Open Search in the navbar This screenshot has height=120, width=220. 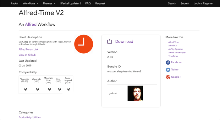pyautogui.click(x=172, y=3)
